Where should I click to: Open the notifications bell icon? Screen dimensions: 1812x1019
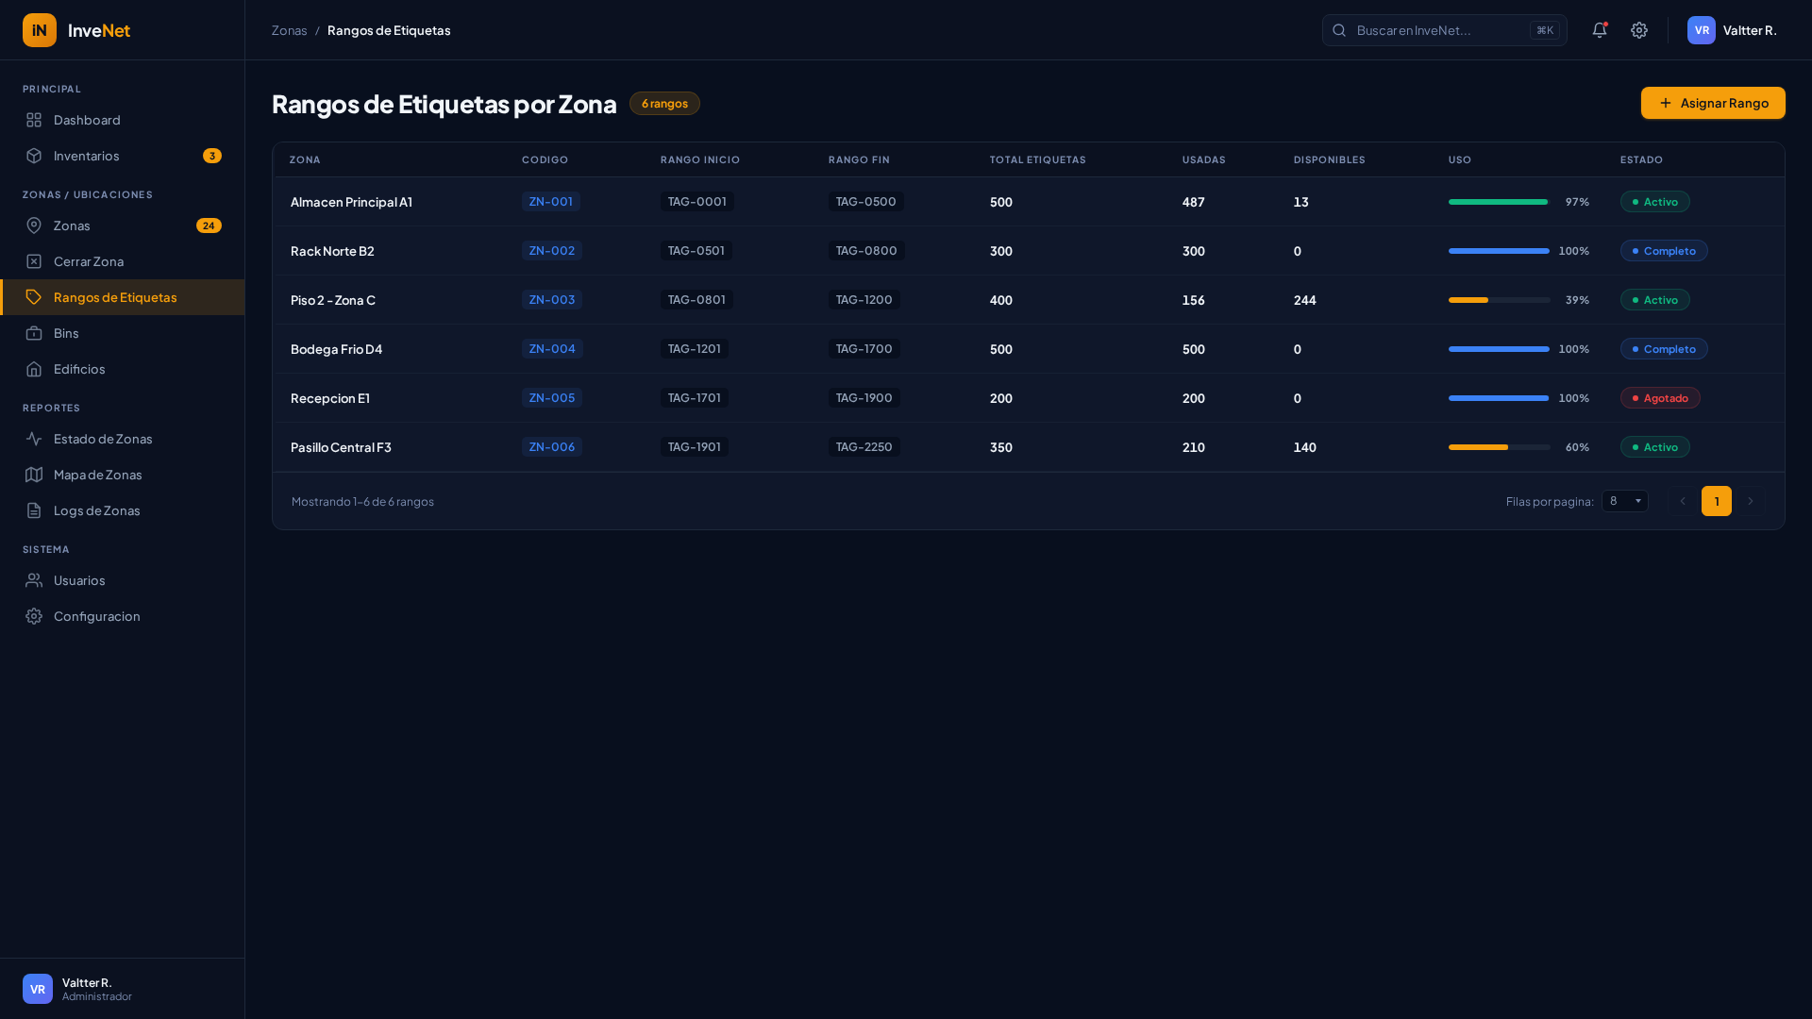click(x=1599, y=30)
